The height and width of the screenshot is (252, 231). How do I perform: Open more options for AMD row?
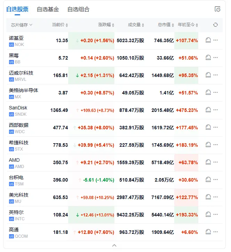[215, 162]
